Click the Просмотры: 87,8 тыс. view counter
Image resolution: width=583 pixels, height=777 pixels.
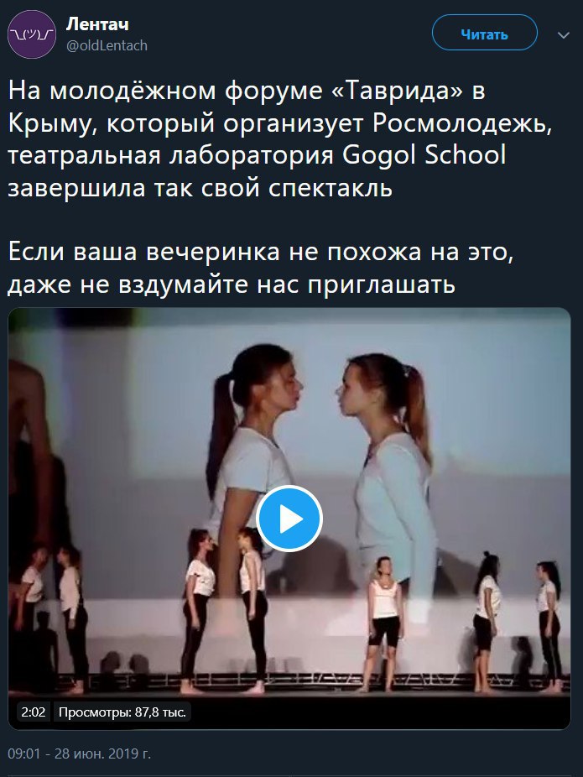[x=122, y=712]
